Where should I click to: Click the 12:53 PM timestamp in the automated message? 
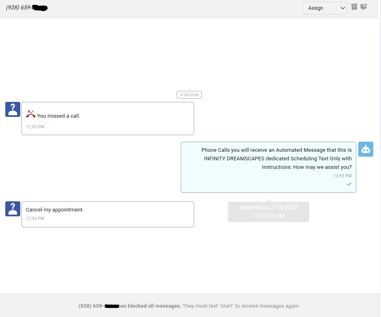point(342,176)
